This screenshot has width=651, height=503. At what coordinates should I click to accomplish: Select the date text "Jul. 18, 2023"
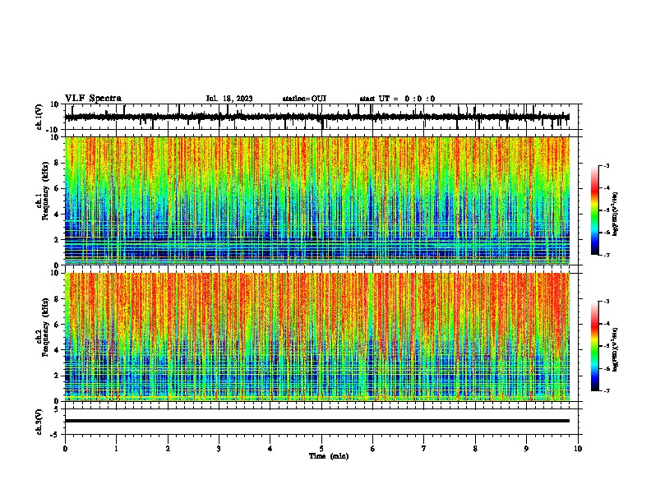click(229, 99)
